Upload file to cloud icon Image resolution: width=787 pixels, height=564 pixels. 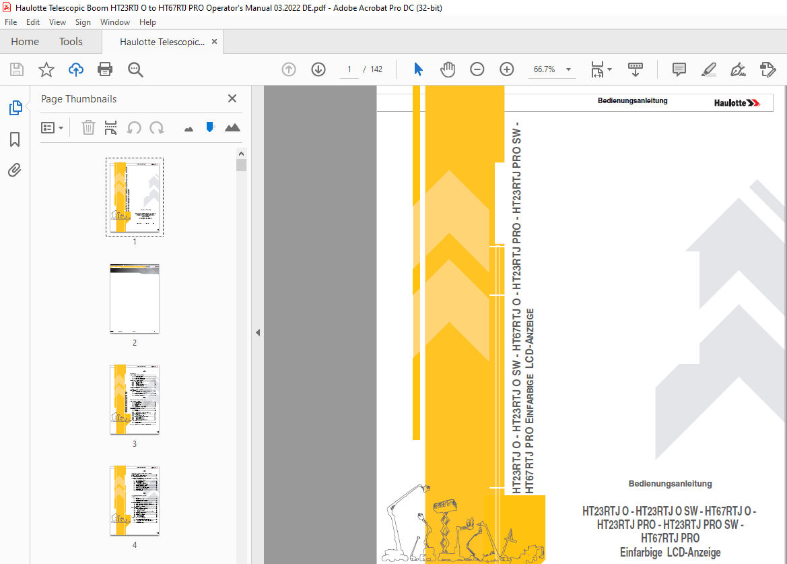click(76, 69)
